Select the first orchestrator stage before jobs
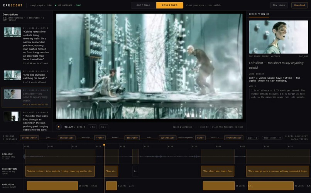The image size is (311, 193). click(29, 138)
